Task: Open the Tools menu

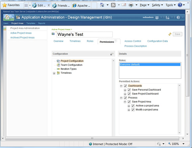Action: click(x=170, y=5)
